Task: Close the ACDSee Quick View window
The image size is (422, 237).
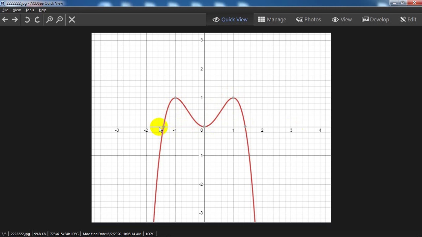Action: point(414,3)
